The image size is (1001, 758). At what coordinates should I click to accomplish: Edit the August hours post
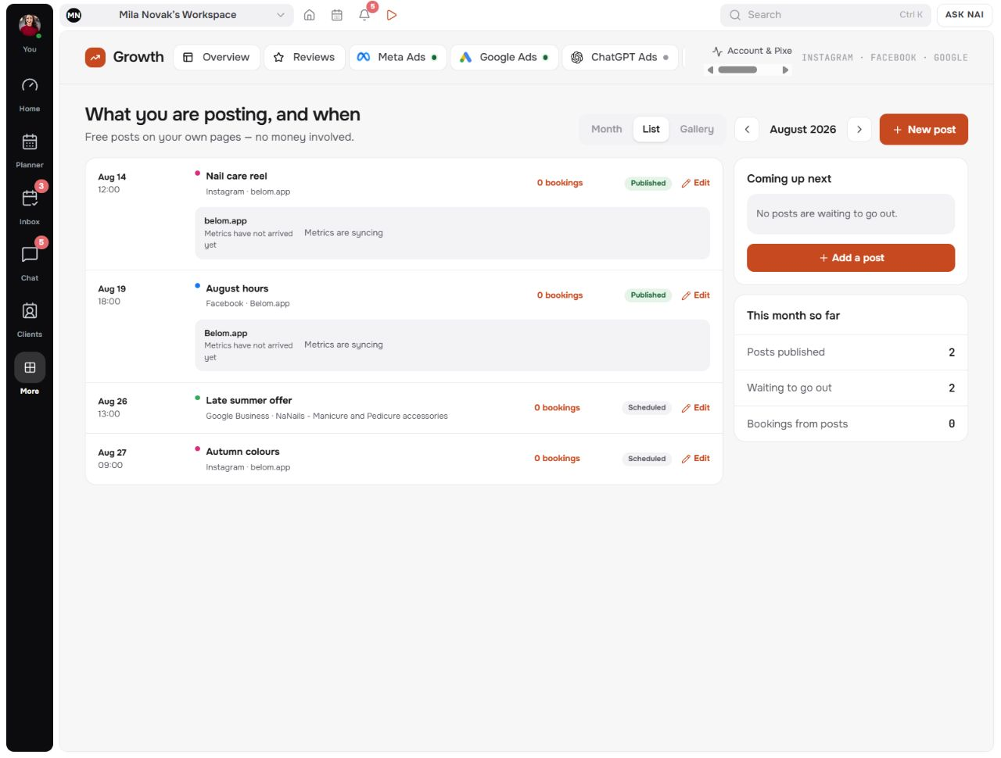pyautogui.click(x=695, y=295)
